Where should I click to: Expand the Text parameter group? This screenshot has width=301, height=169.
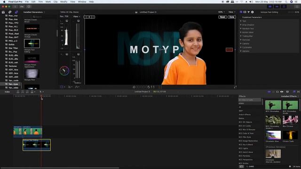click(x=241, y=21)
